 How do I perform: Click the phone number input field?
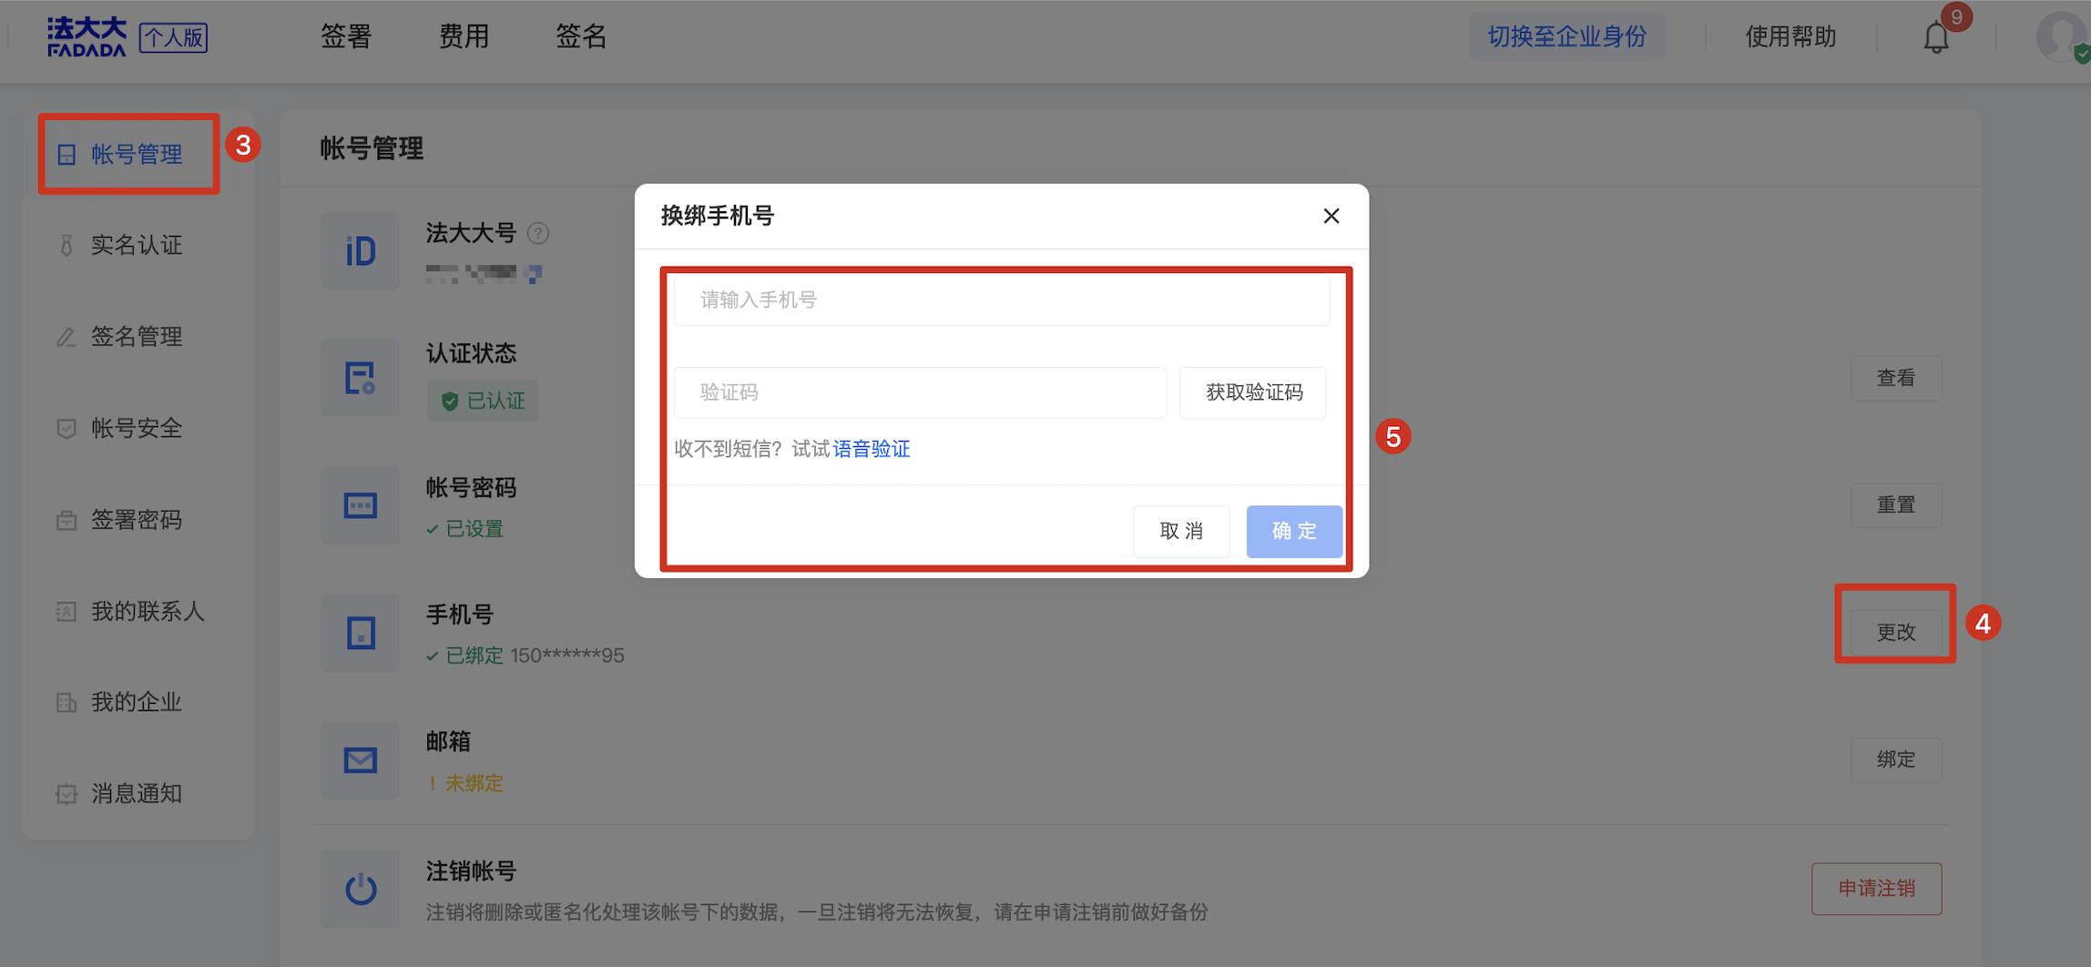pos(1000,300)
